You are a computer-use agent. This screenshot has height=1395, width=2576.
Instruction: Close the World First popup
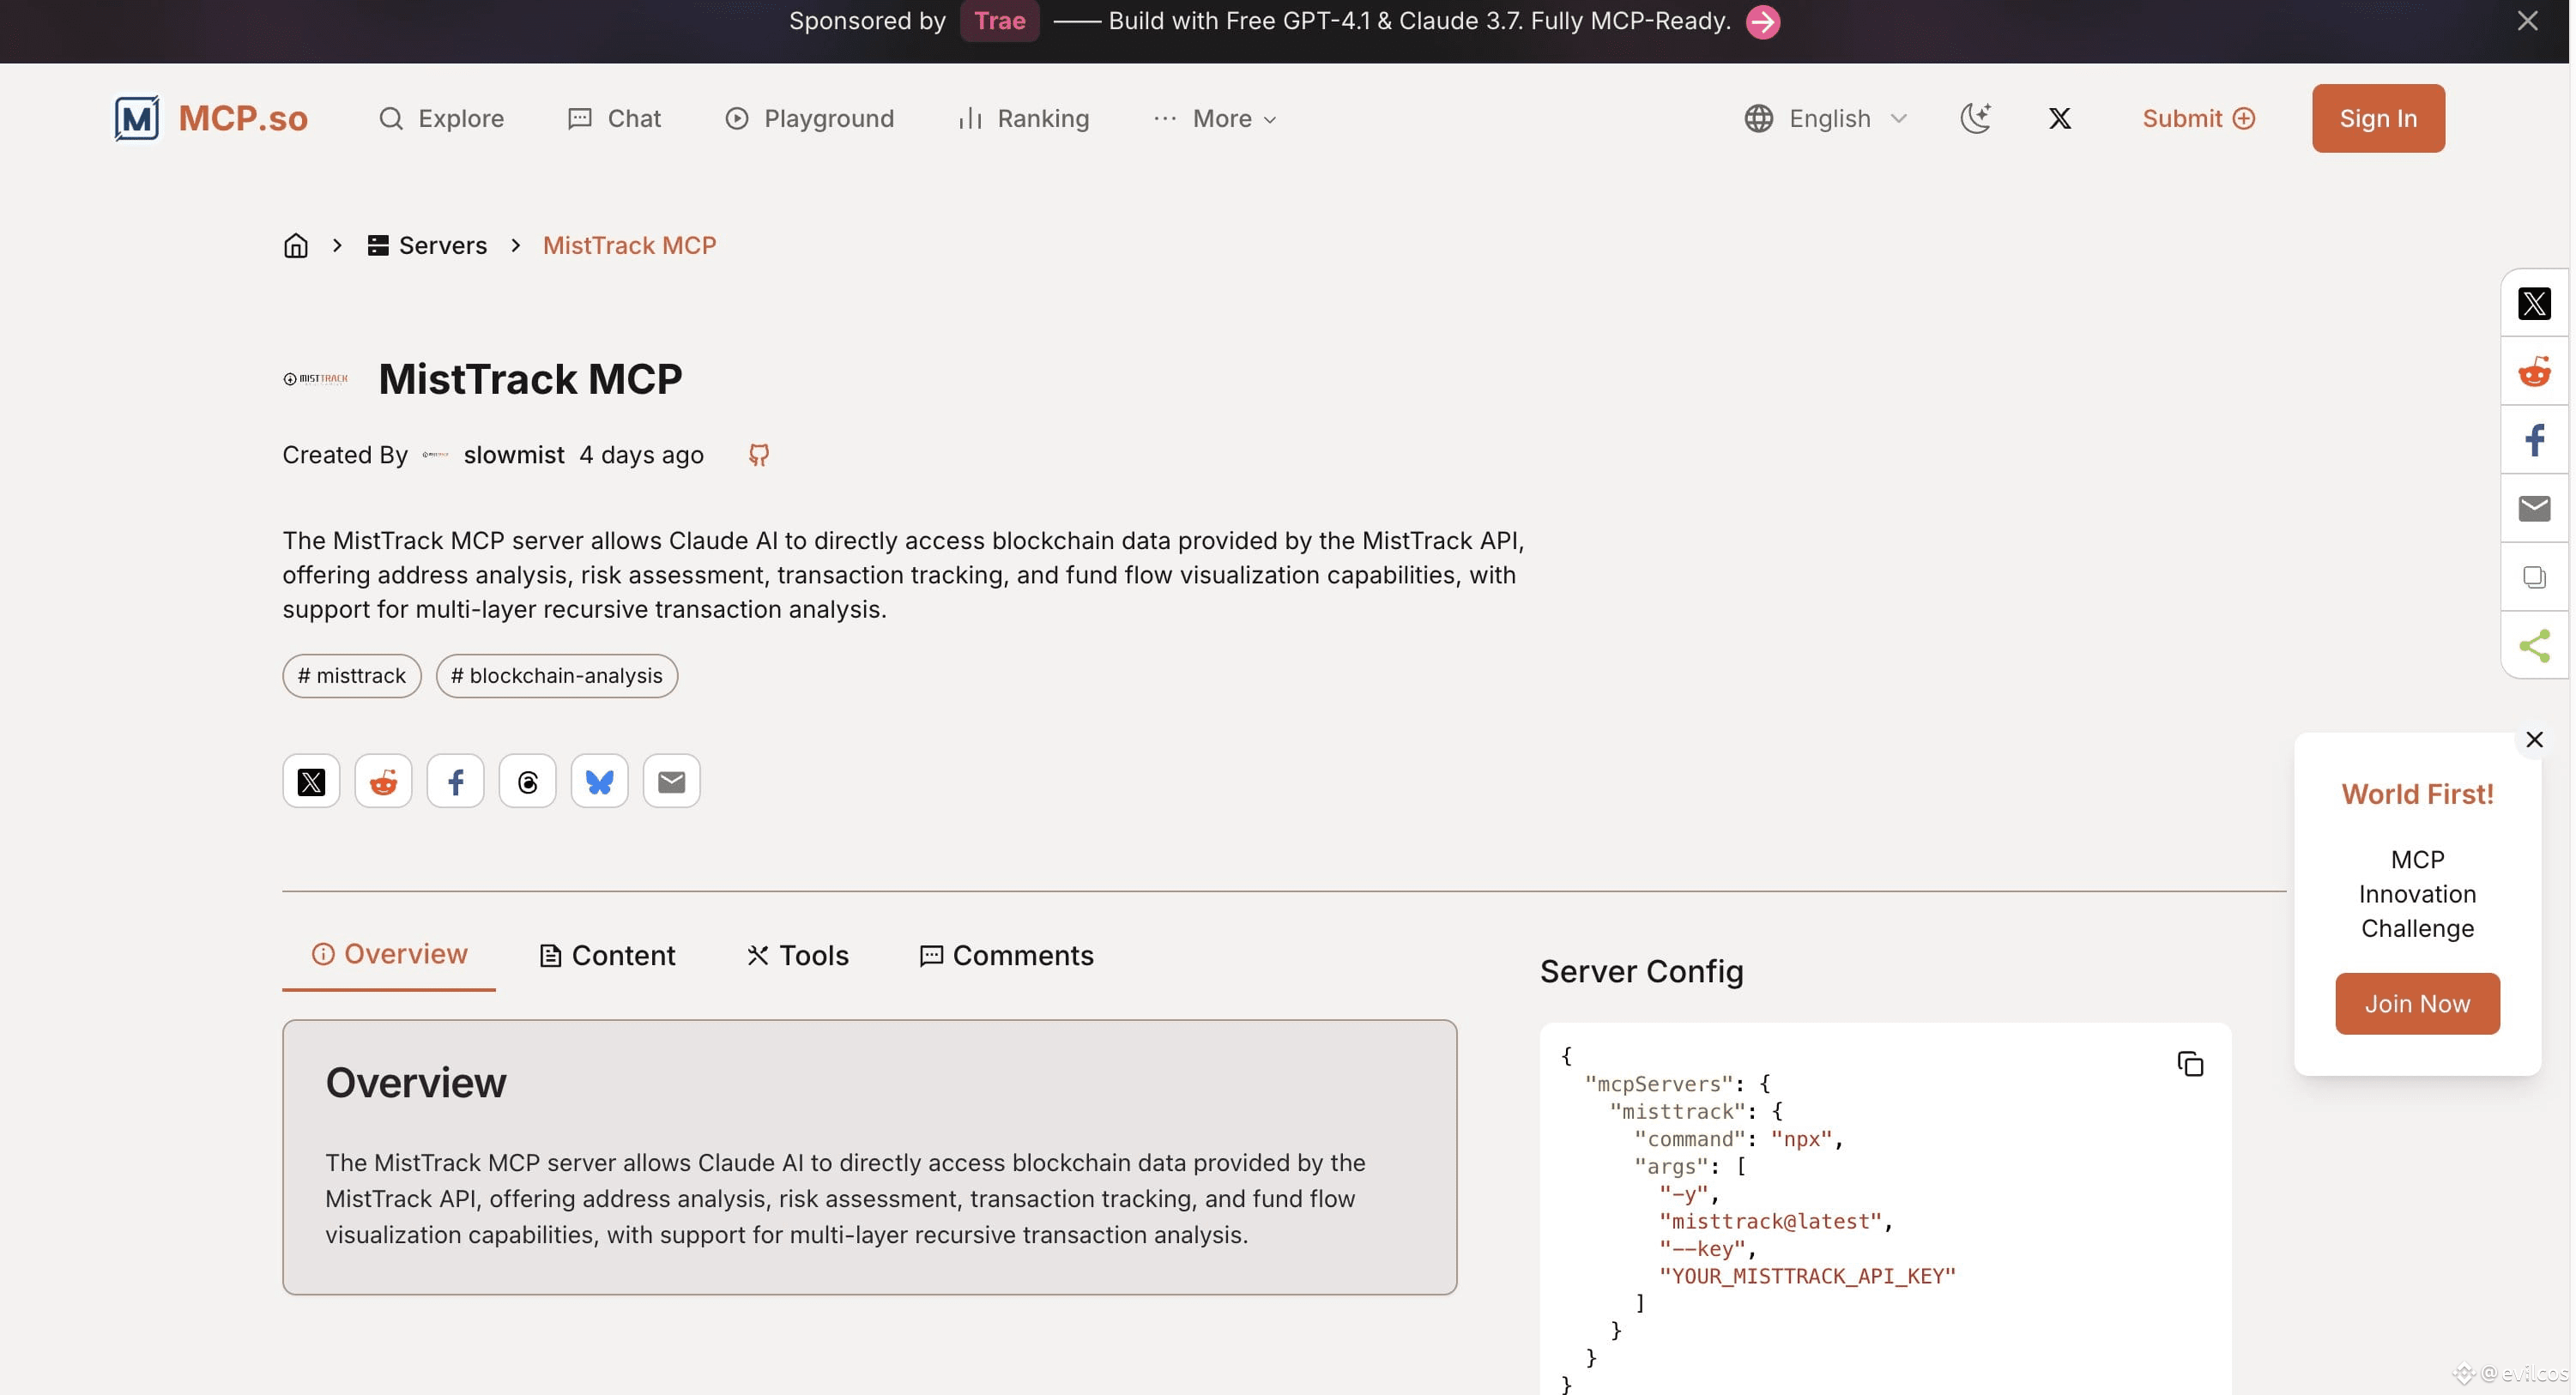[2534, 739]
